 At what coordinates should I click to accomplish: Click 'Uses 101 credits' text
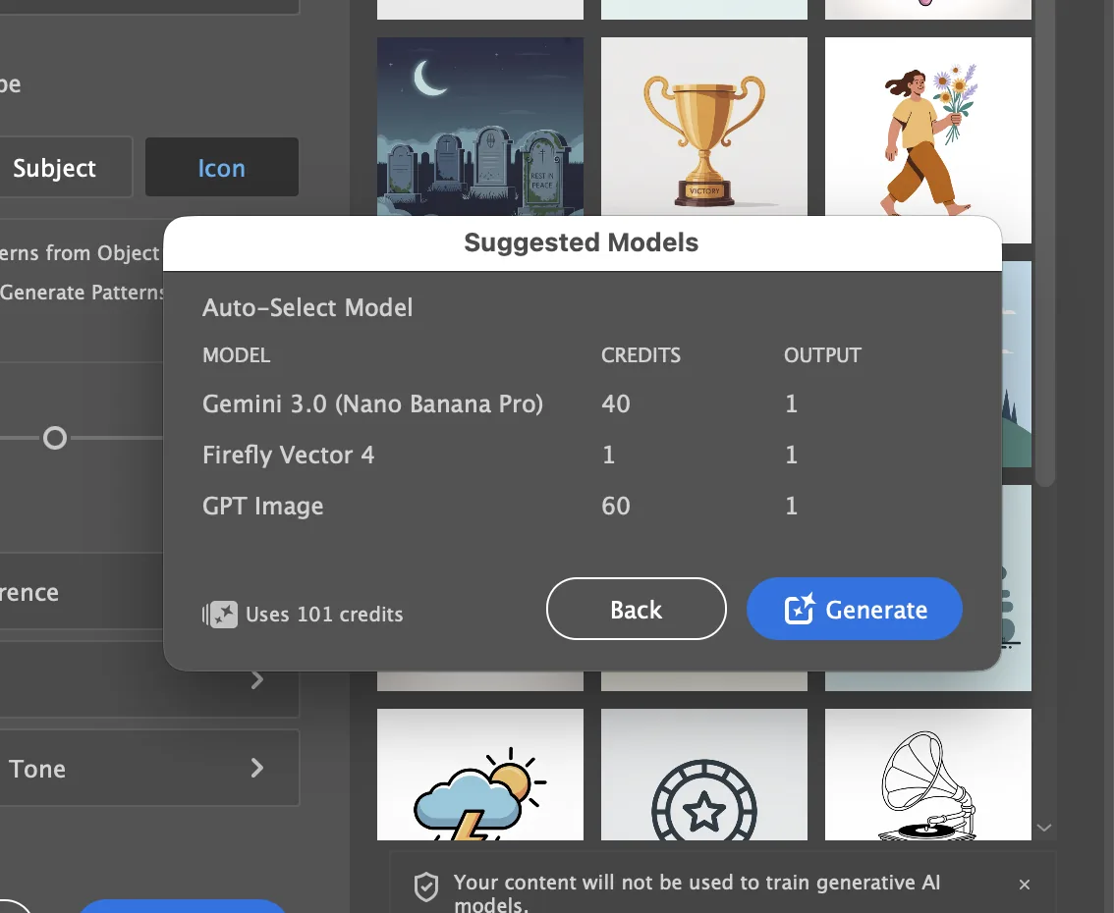[x=324, y=615]
